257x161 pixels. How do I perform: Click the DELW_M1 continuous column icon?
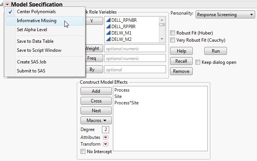(108, 33)
